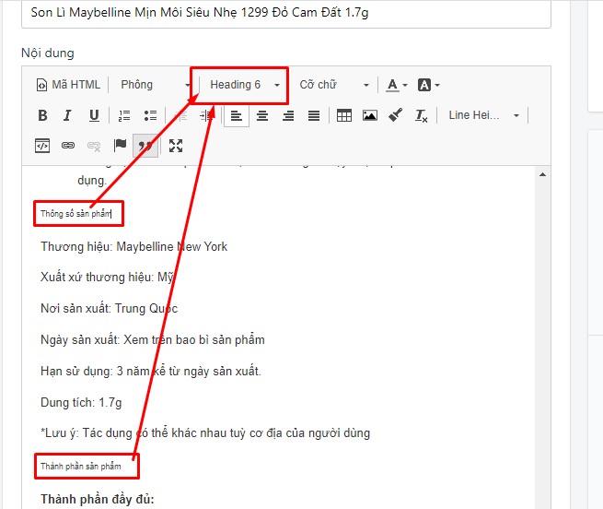
Task: Toggle italic formatting
Action: tap(68, 115)
